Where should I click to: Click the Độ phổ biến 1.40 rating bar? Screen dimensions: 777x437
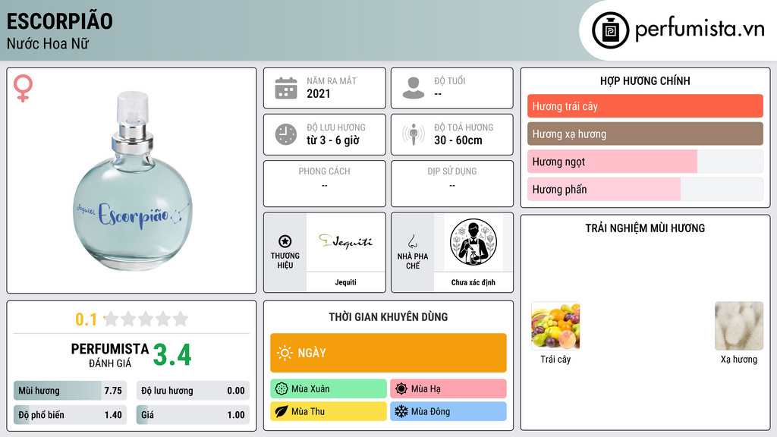point(70,415)
